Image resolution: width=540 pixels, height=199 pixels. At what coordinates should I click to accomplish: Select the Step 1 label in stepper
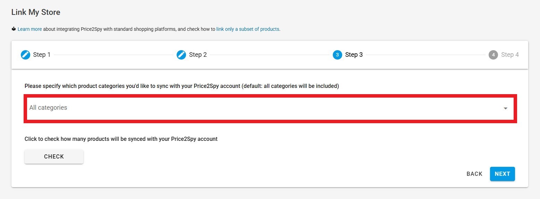[42, 55]
